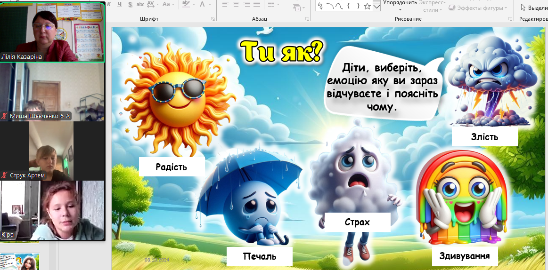The height and width of the screenshot is (270, 548).
Task: Open the Шрифт dialog launcher
Action: 213,18
